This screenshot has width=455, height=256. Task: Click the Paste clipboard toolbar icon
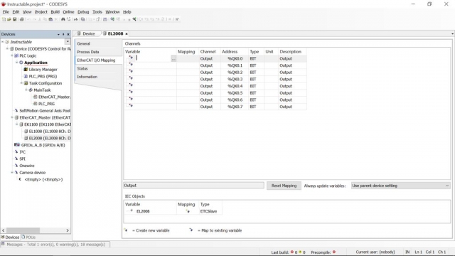[50, 19]
